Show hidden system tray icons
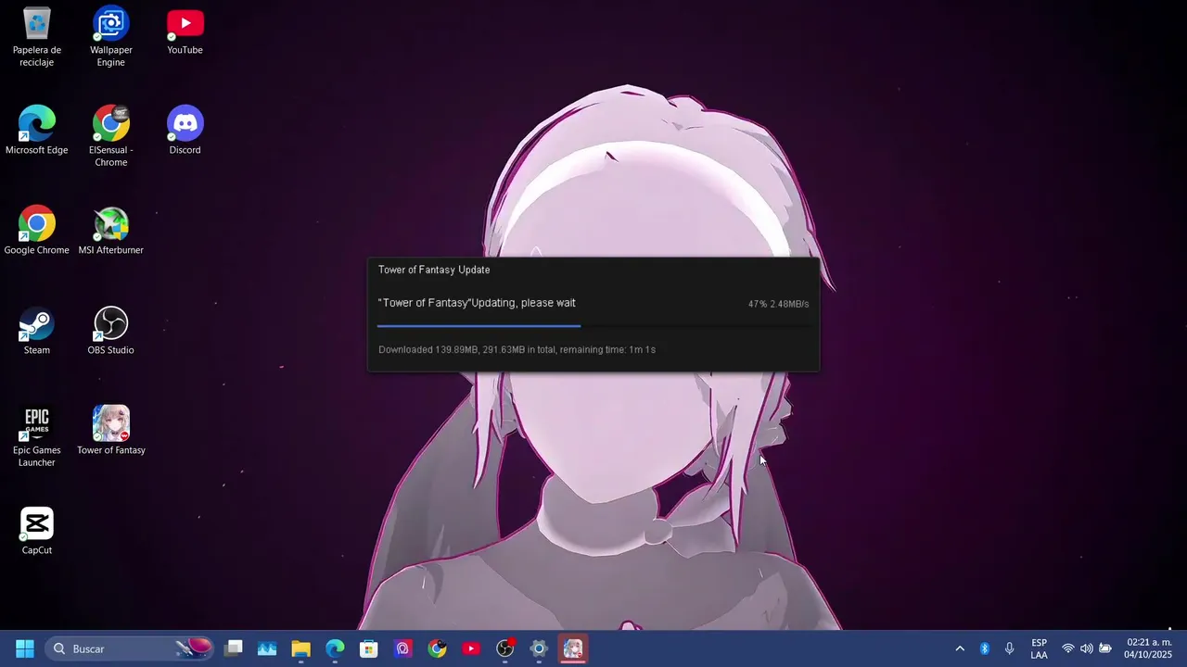This screenshot has width=1187, height=667. pyautogui.click(x=960, y=648)
